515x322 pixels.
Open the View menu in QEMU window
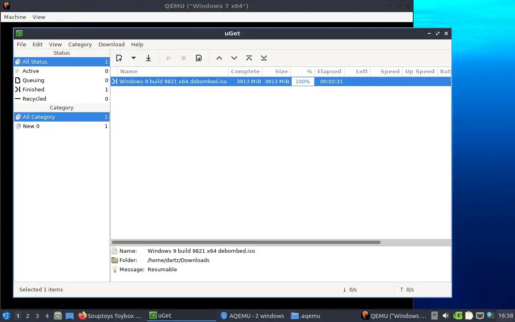(x=39, y=17)
